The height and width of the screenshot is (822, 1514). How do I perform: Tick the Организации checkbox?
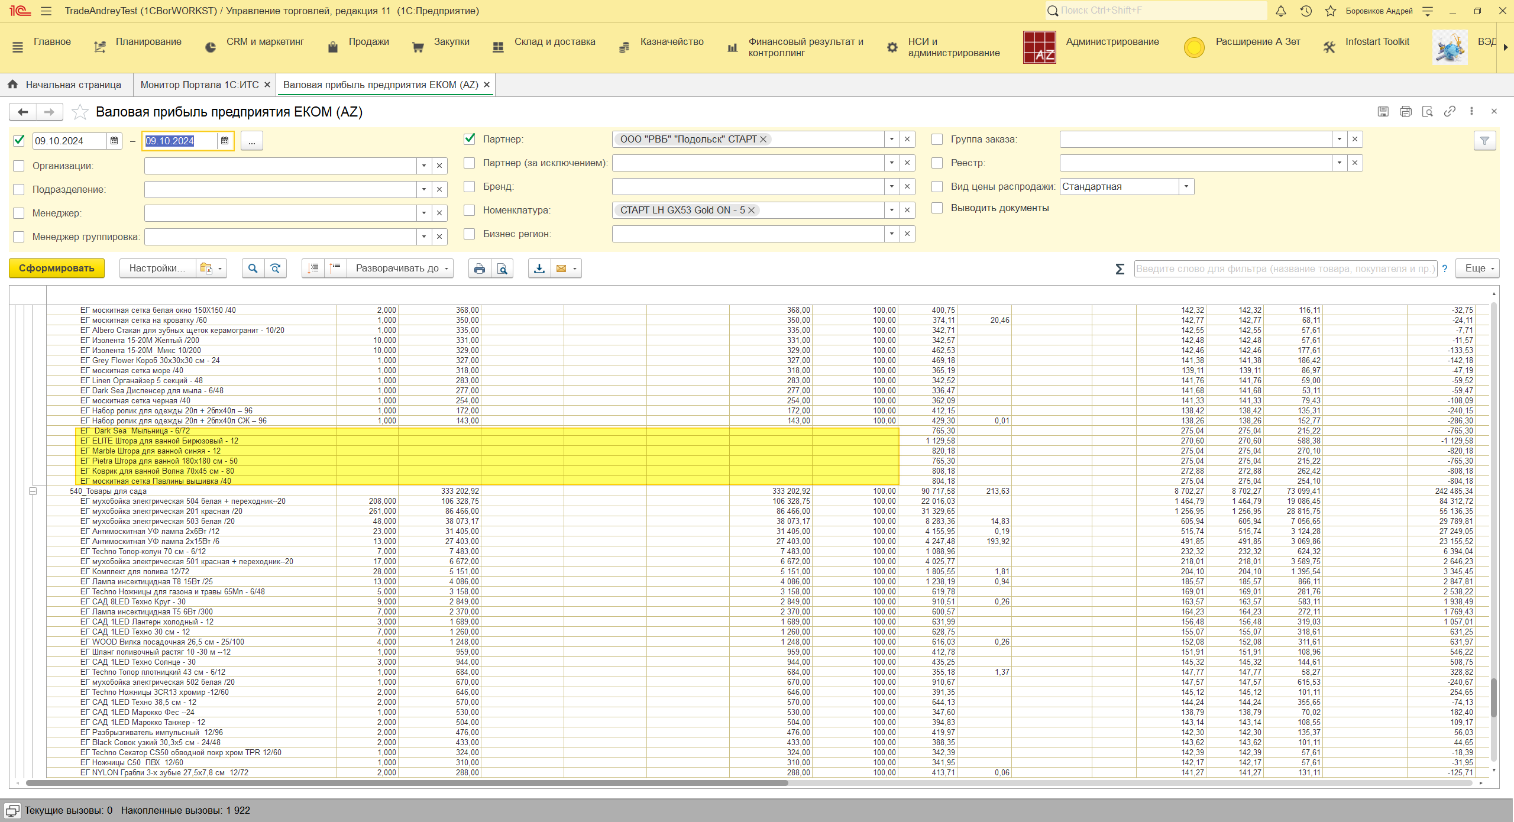(x=19, y=166)
